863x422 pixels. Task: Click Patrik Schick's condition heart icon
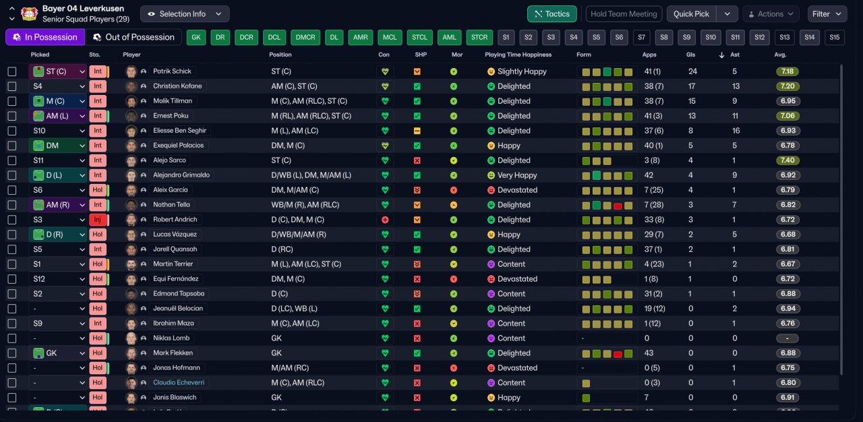pyautogui.click(x=385, y=71)
